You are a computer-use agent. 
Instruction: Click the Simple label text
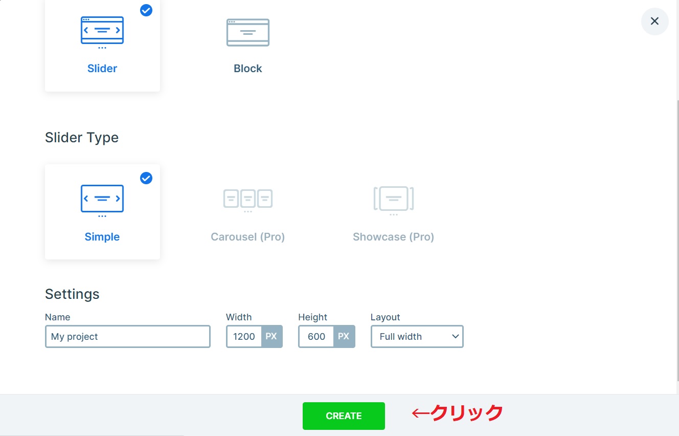tap(102, 237)
